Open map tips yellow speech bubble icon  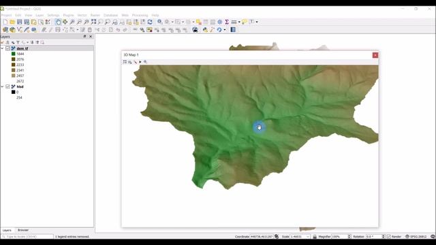(x=244, y=22)
